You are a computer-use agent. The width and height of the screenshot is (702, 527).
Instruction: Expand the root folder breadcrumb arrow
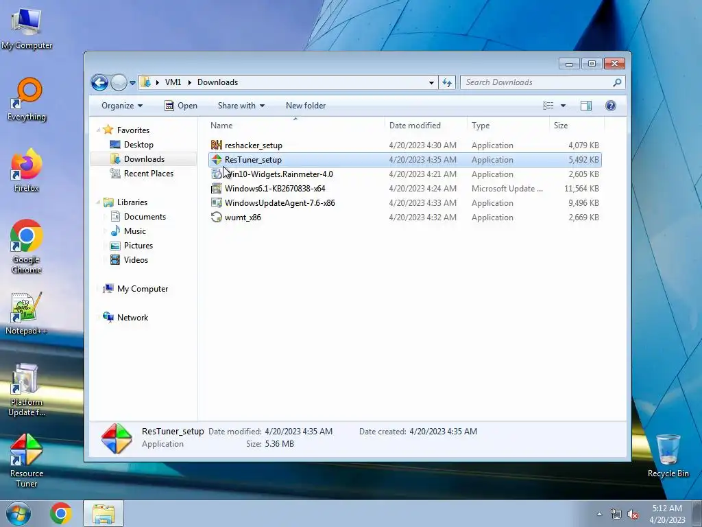tap(158, 82)
